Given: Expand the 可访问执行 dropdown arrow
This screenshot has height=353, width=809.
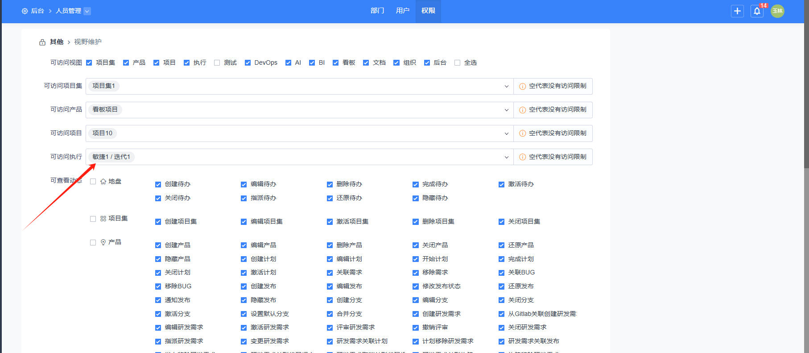Looking at the screenshot, I should (506, 157).
